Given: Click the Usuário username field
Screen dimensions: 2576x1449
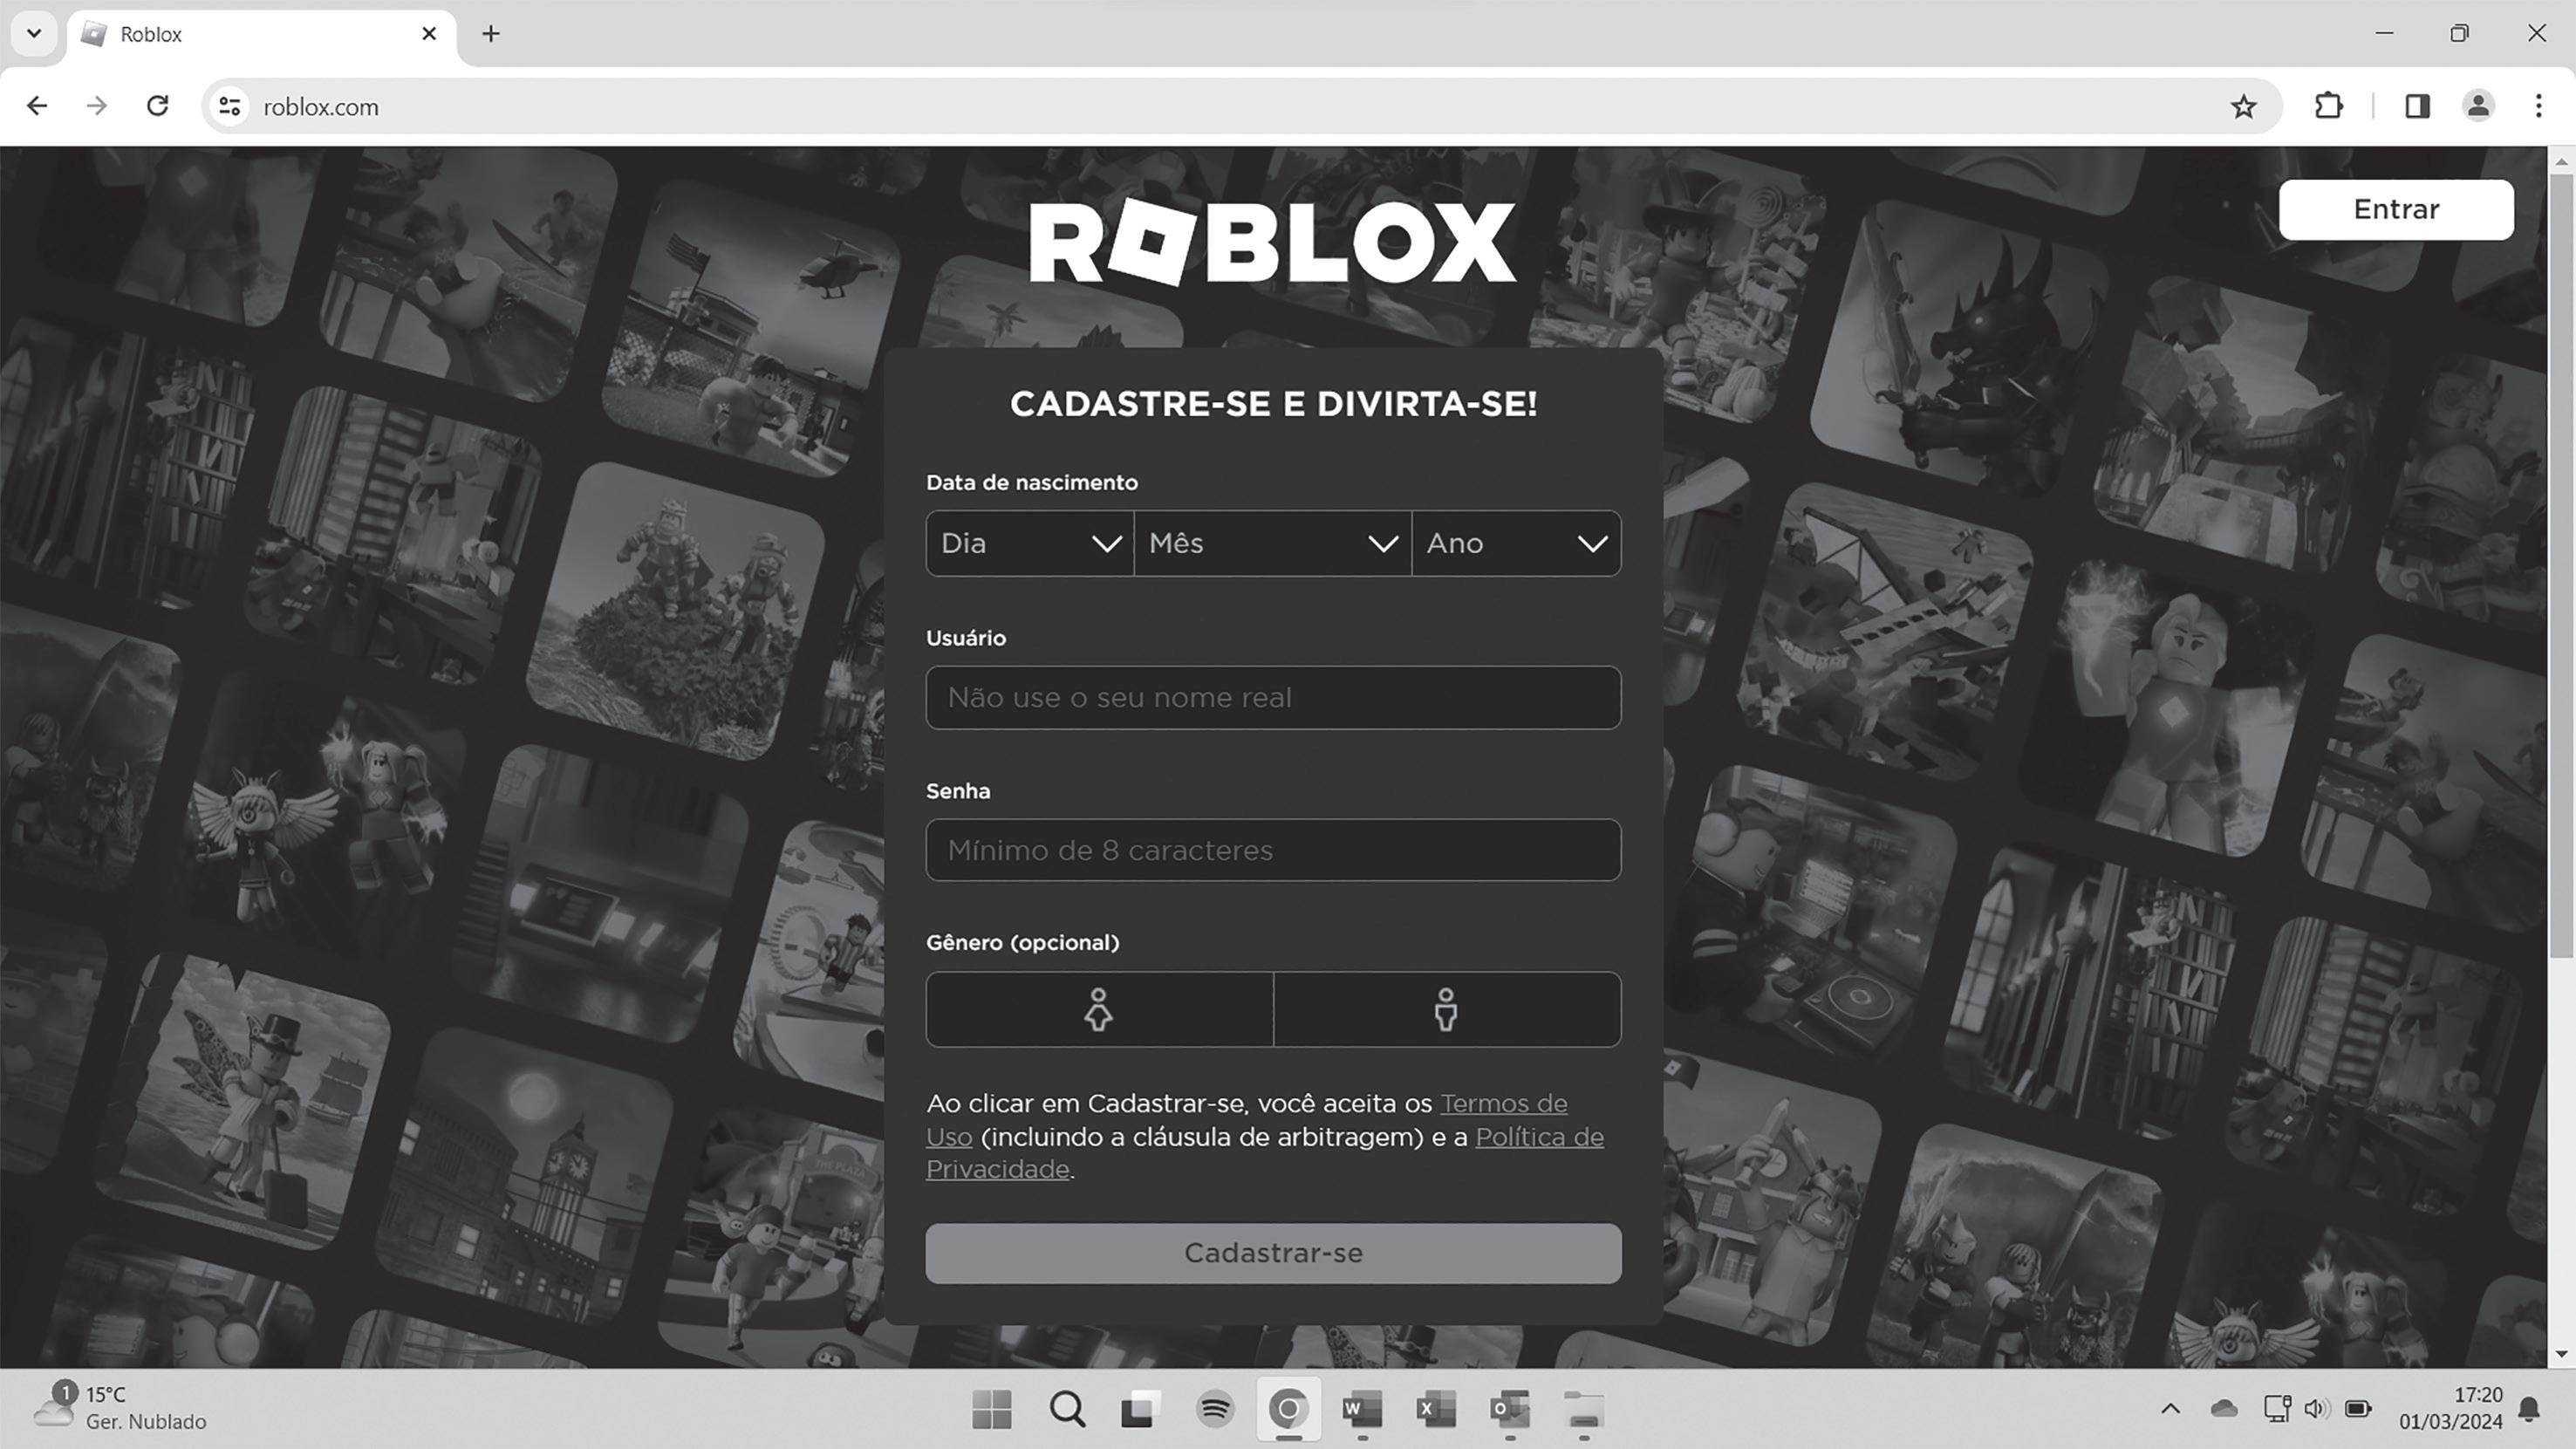Looking at the screenshot, I should (x=1272, y=697).
